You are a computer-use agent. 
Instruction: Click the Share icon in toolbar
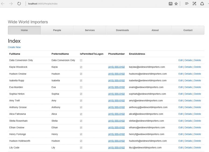202,3
